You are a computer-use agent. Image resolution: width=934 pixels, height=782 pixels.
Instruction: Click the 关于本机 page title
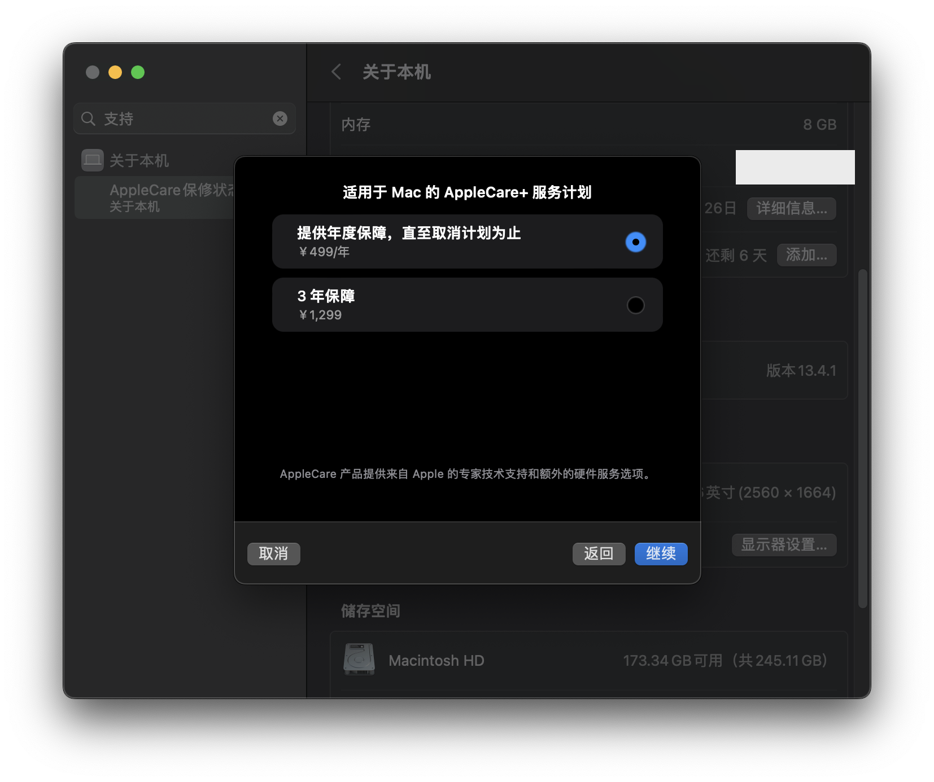pyautogui.click(x=396, y=72)
